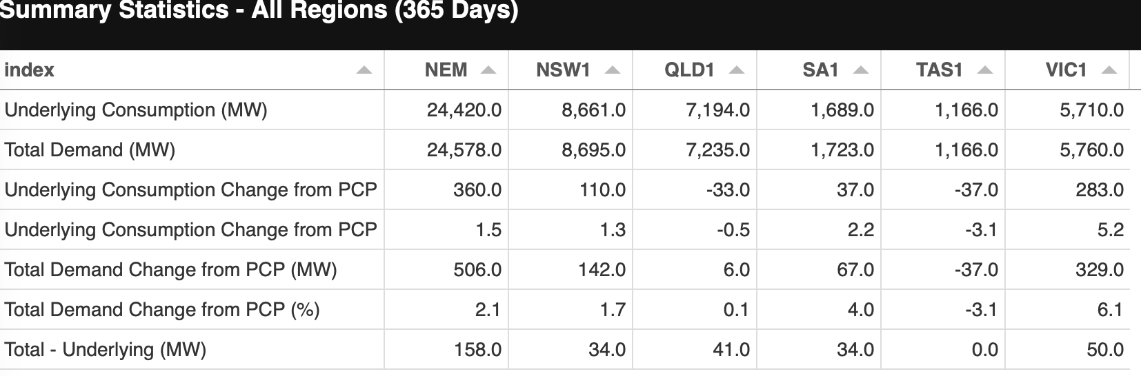Click the Total Demand Change from PCP (MW) label
Image resolution: width=1141 pixels, height=376 pixels.
coord(170,270)
